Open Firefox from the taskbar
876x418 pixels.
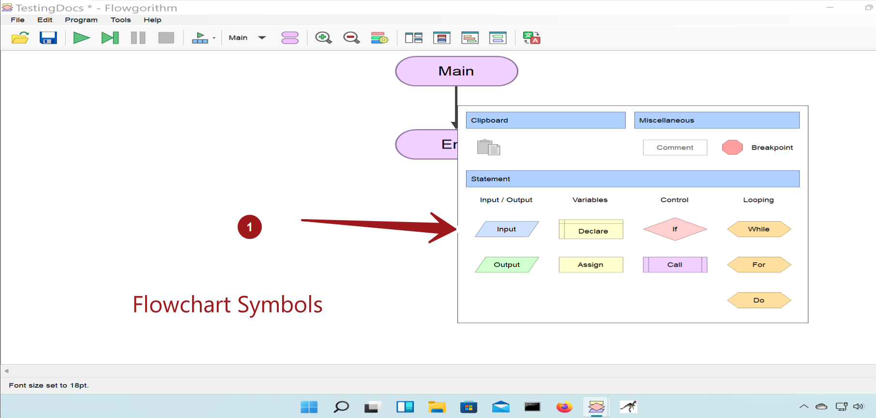pos(564,407)
